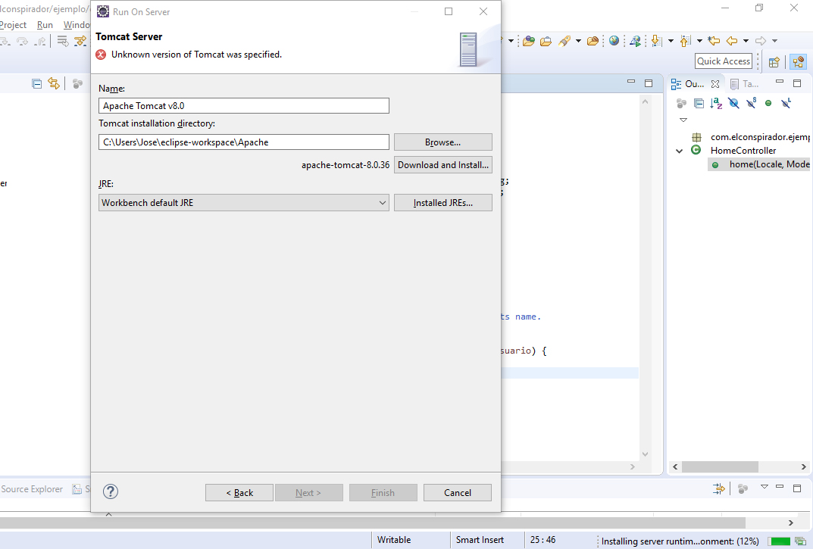This screenshot has width=813, height=549.
Task: Maximize the Outline view panel
Action: point(797,83)
